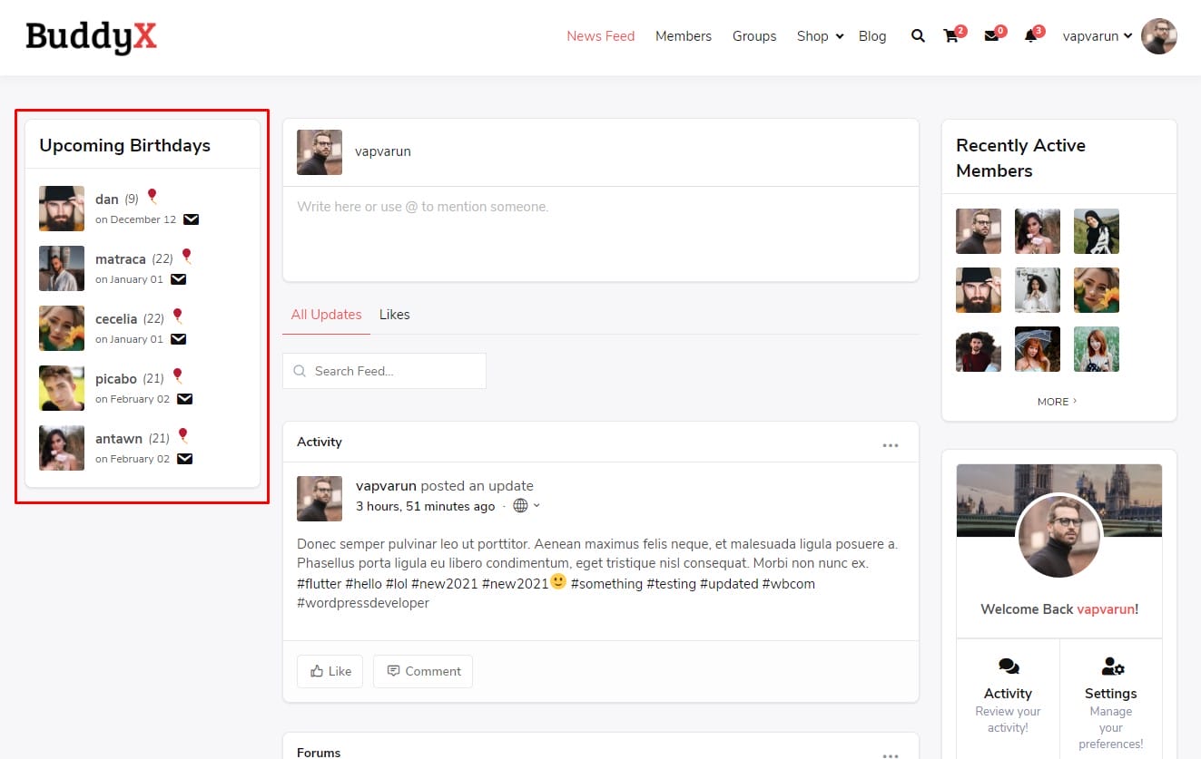Click envelope icon next to picabo's birthday
The height and width of the screenshot is (759, 1201).
coord(184,399)
